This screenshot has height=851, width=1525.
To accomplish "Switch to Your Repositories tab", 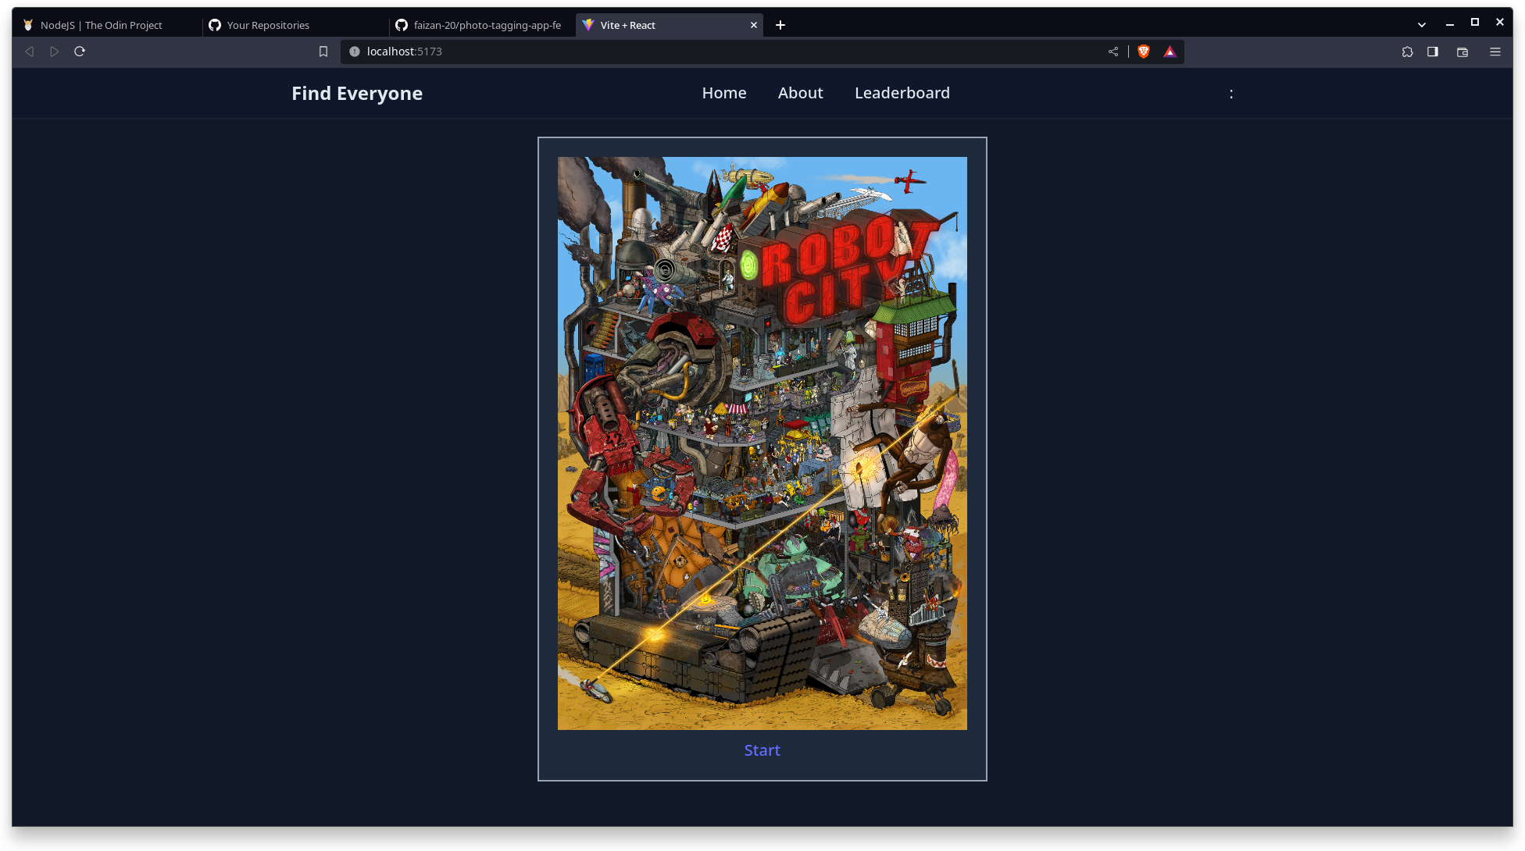I will [x=268, y=25].
